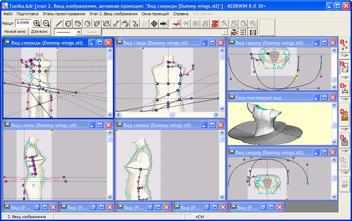
Task: Click the diamond target toolbar icon
Action: (x=154, y=23)
